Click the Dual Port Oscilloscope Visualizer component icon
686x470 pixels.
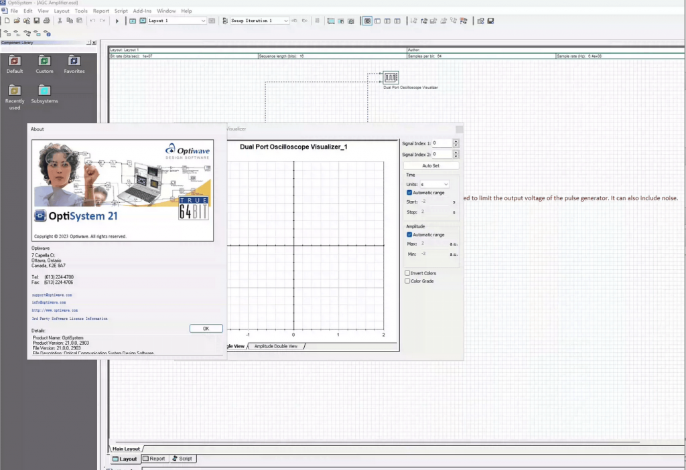(391, 78)
